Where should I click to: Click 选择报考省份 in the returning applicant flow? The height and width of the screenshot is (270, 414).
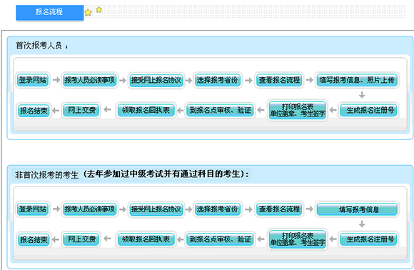pos(217,209)
